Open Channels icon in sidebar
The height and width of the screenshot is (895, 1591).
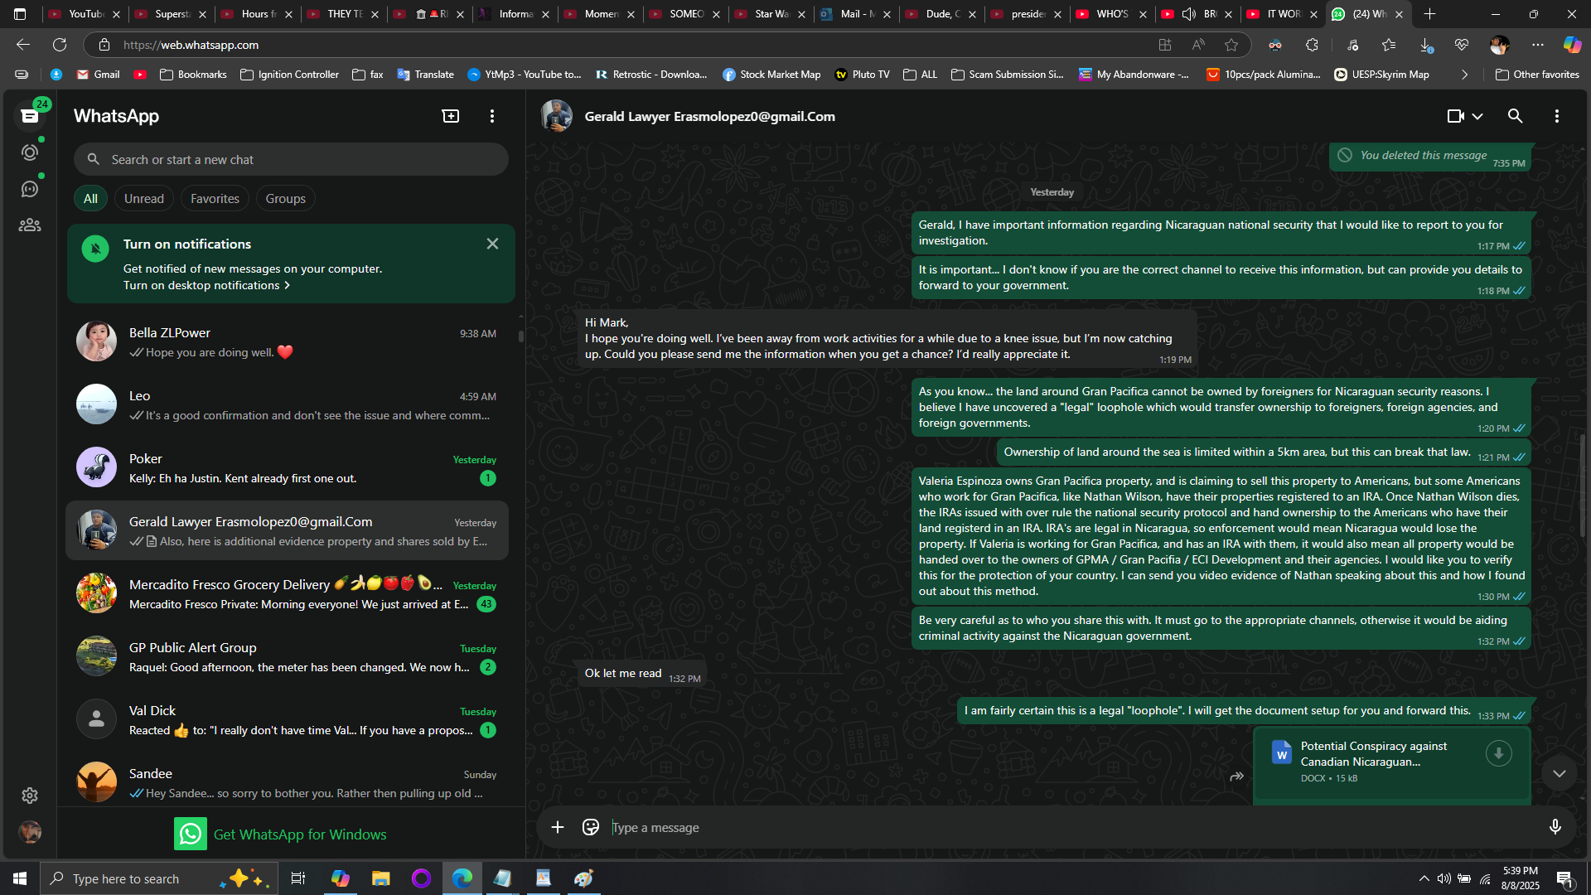click(30, 189)
